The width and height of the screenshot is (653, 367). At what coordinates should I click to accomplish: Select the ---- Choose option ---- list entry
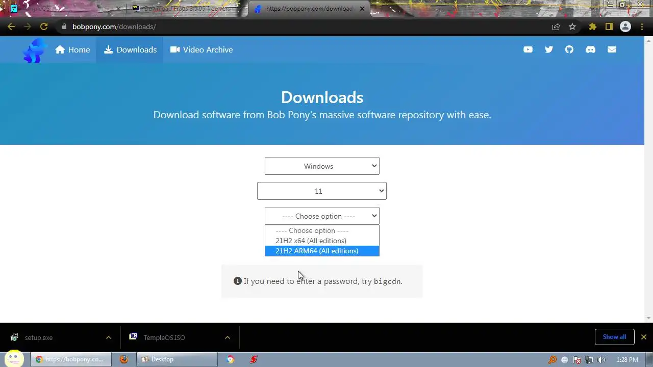pyautogui.click(x=322, y=230)
